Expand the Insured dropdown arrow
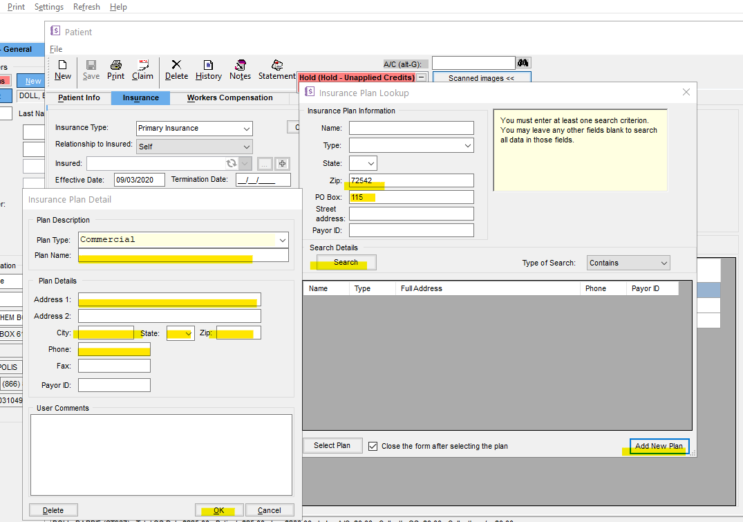 coord(245,164)
